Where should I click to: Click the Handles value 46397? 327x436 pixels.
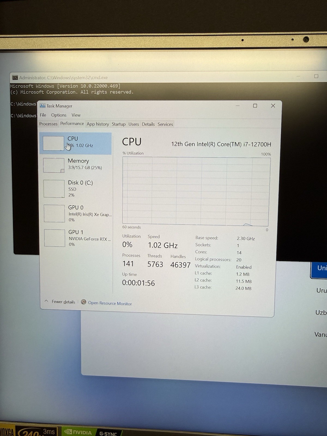[180, 265]
